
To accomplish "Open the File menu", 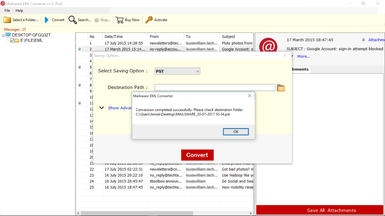I will tap(7, 10).
